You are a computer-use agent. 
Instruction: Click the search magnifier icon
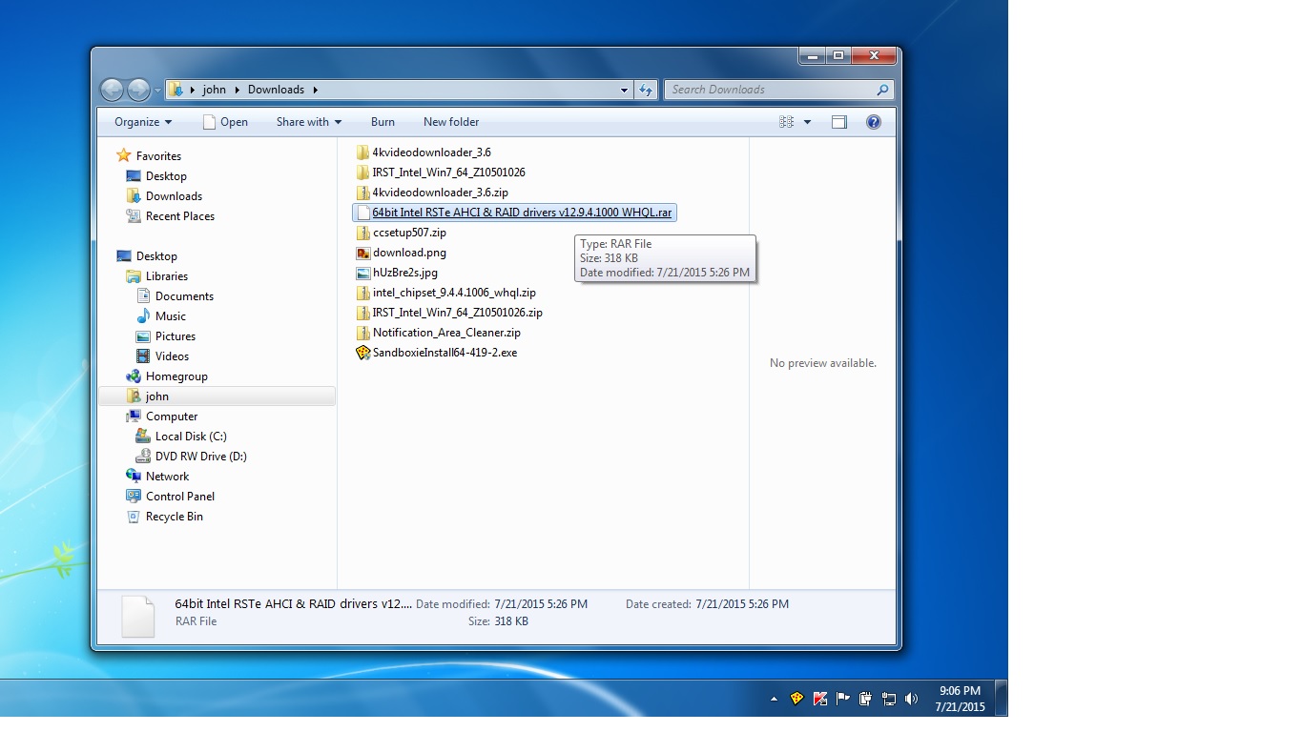pos(883,90)
